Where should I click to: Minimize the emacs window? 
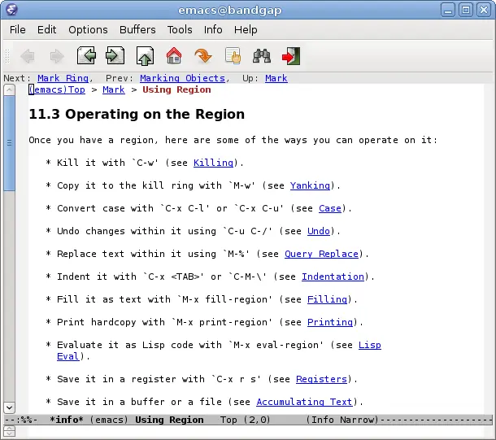coord(448,10)
